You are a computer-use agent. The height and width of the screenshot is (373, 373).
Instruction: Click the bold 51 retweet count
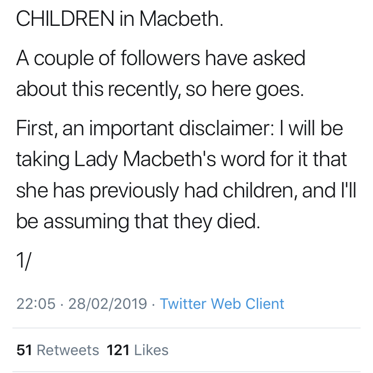pyautogui.click(x=24, y=350)
